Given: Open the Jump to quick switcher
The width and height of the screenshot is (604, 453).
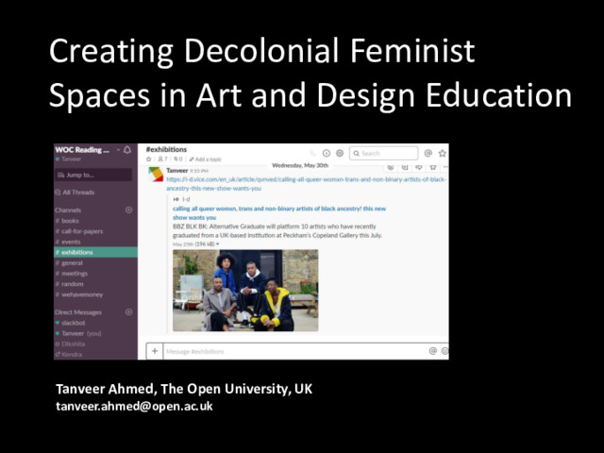Looking at the screenshot, I should point(93,175).
